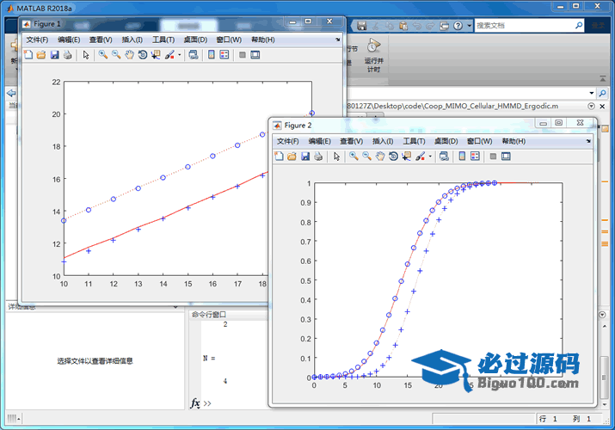This screenshot has height=430, width=615.
Task: Select the Edit Plot arrow in Figure 1
Action: click(86, 55)
